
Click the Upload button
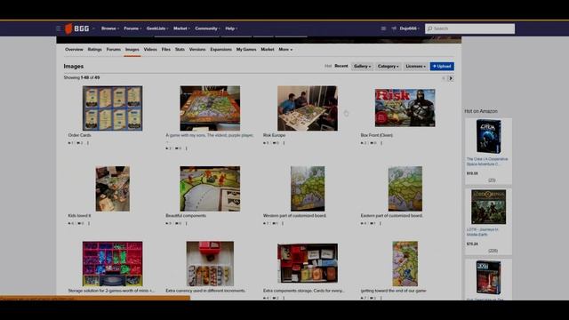click(442, 67)
